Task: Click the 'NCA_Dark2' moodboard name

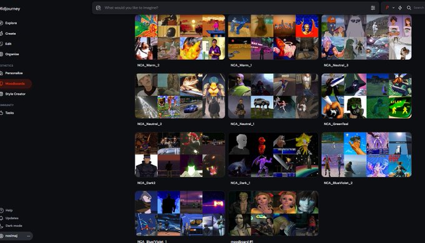Action: [x=146, y=183]
